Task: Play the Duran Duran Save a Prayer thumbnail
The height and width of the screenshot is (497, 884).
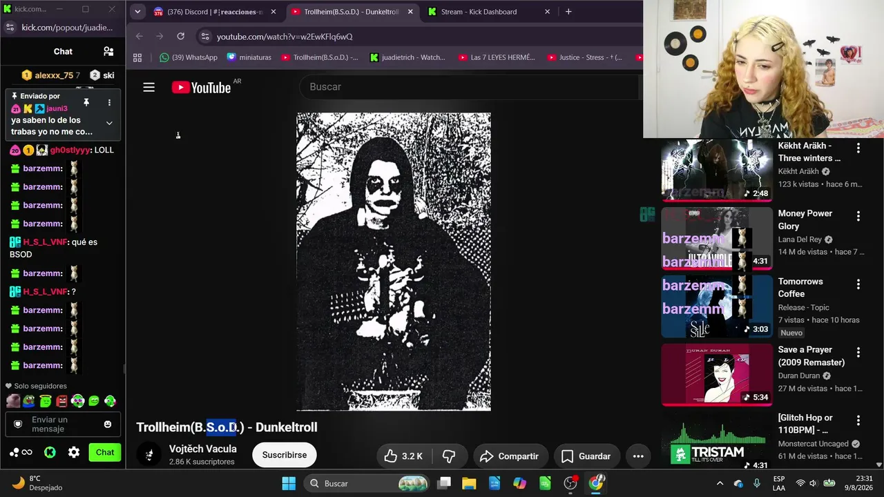Action: pyautogui.click(x=717, y=375)
